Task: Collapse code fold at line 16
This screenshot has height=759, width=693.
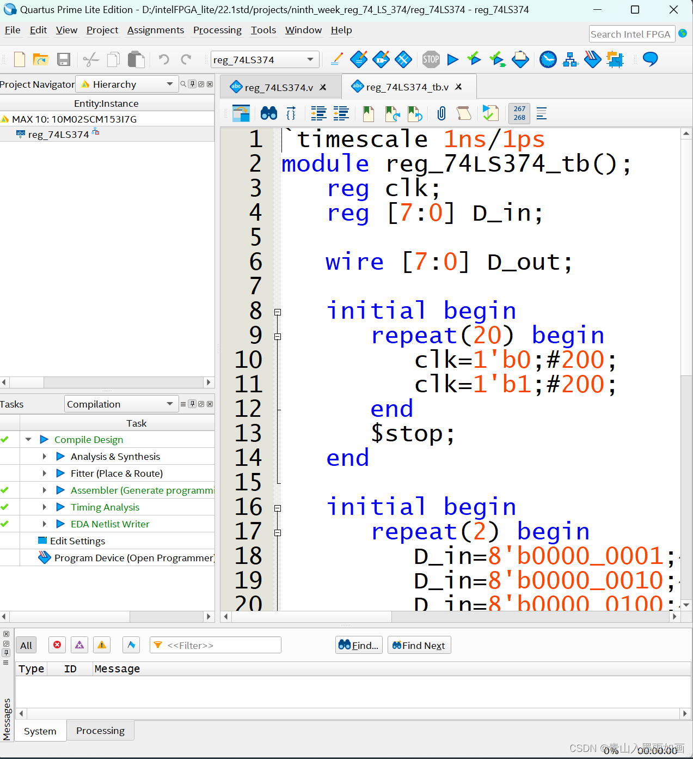Action: tap(278, 508)
